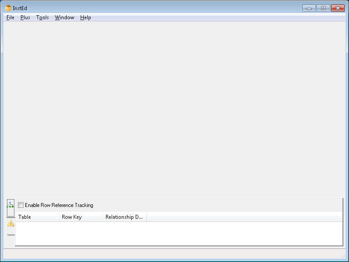The image size is (349, 262).
Task: Maximize the InstEd window
Action: click(323, 7)
